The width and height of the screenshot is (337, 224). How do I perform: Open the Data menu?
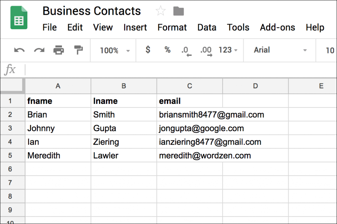[x=207, y=28]
